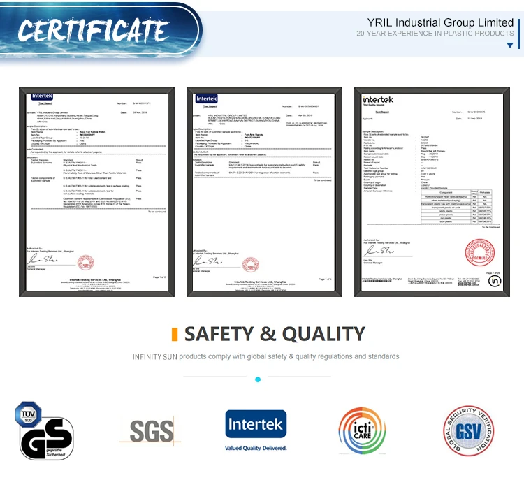Click the blue dot below the subtitle

(258, 379)
